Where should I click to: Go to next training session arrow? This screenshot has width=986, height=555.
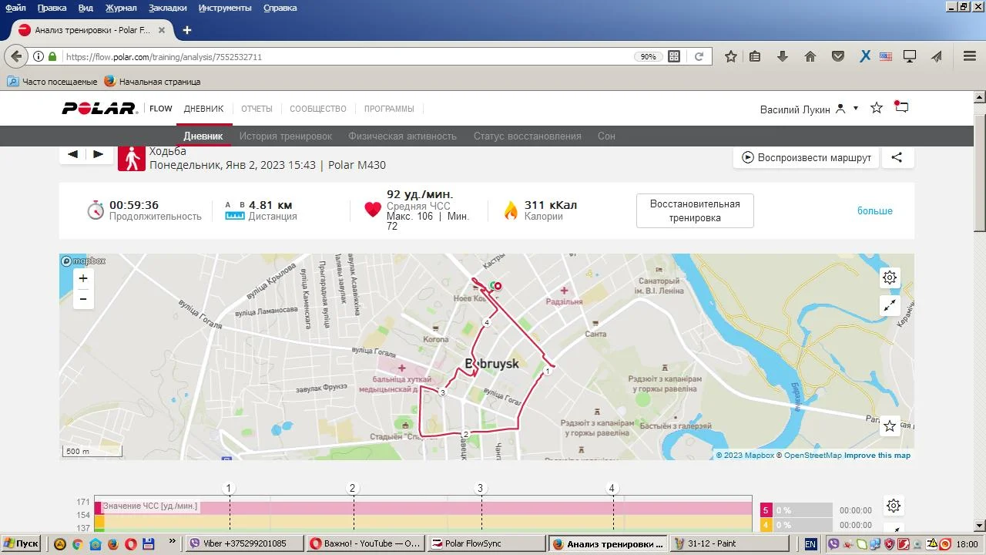[x=99, y=154]
